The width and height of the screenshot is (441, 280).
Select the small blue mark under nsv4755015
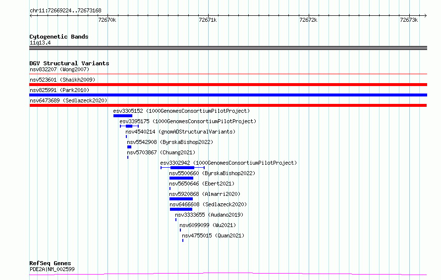pos(183,240)
